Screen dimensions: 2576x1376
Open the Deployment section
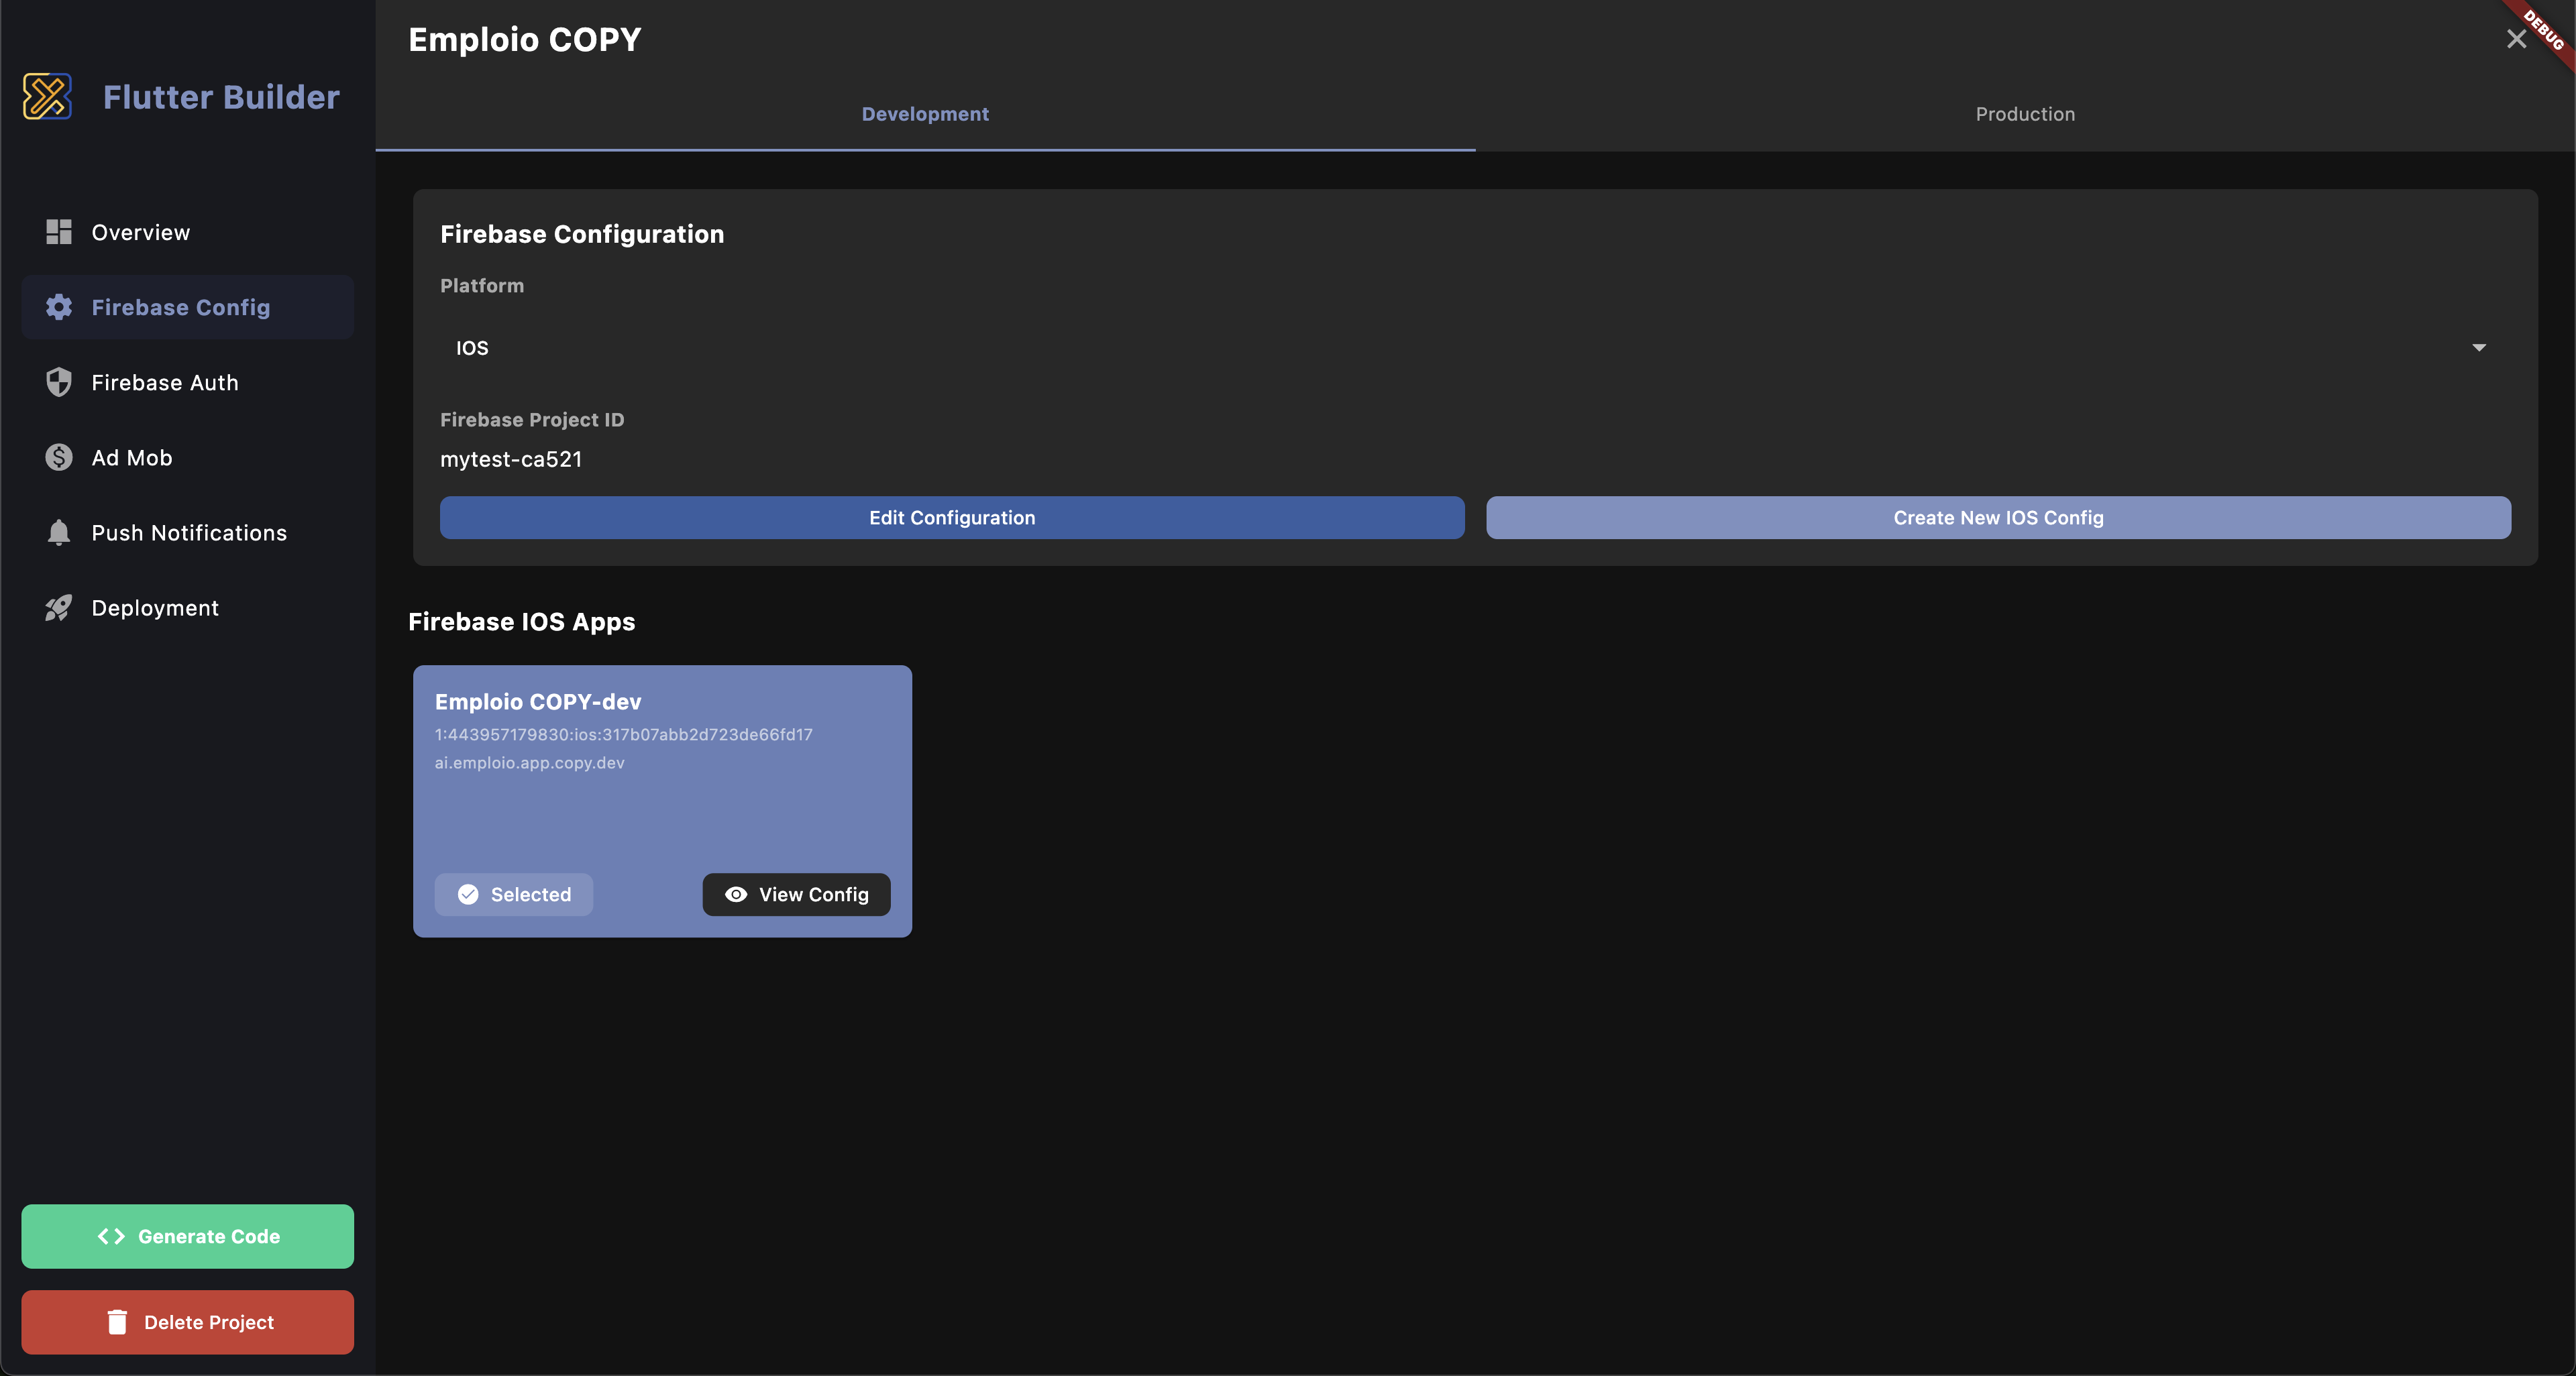click(x=187, y=608)
